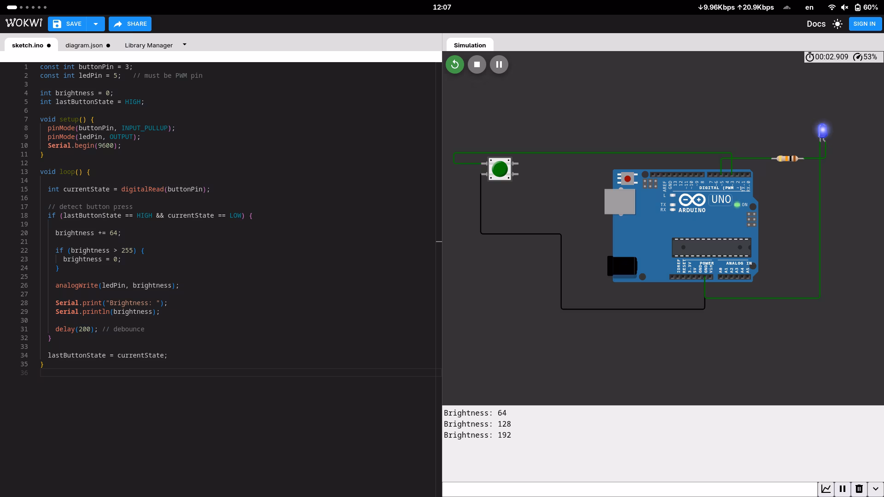Click the SIGN IN button
Screen dimensions: 884x497
point(864,24)
